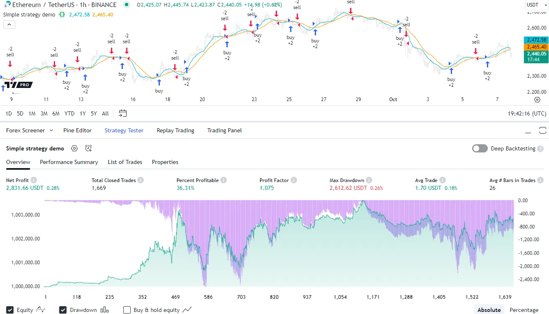549x314 pixels.
Task: Expand the Forex Screener dropdown arrow
Action: (x=51, y=130)
